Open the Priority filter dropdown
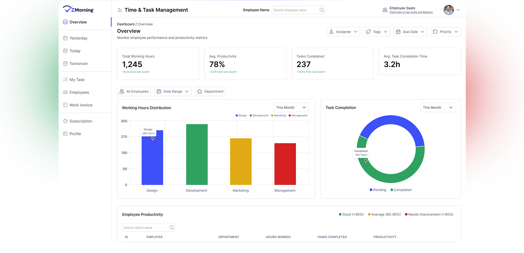 tap(446, 32)
